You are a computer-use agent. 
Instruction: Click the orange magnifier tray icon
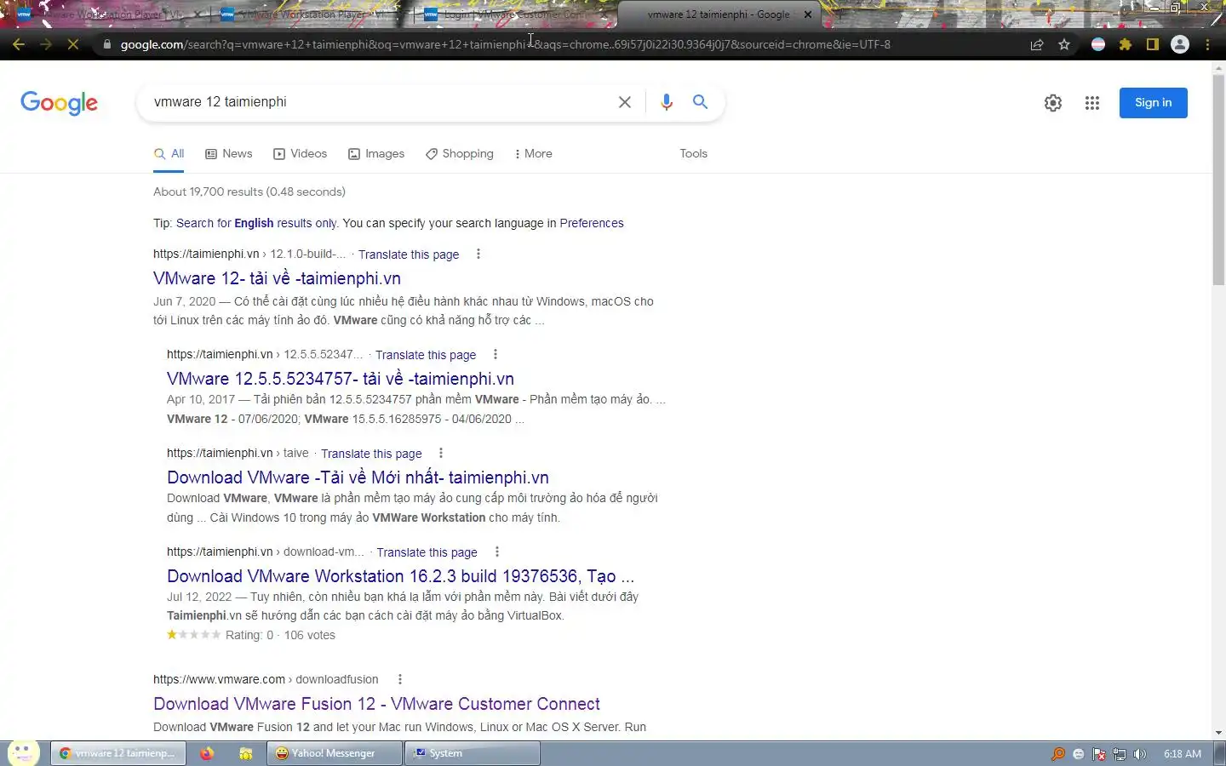pos(1058,754)
